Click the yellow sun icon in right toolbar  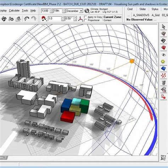click(163, 62)
